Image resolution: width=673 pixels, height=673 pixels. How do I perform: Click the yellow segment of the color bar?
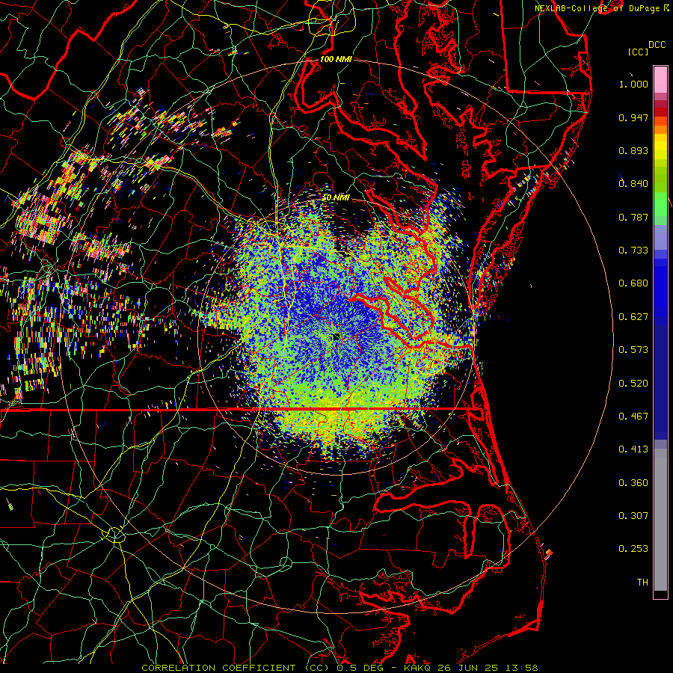pyautogui.click(x=660, y=147)
